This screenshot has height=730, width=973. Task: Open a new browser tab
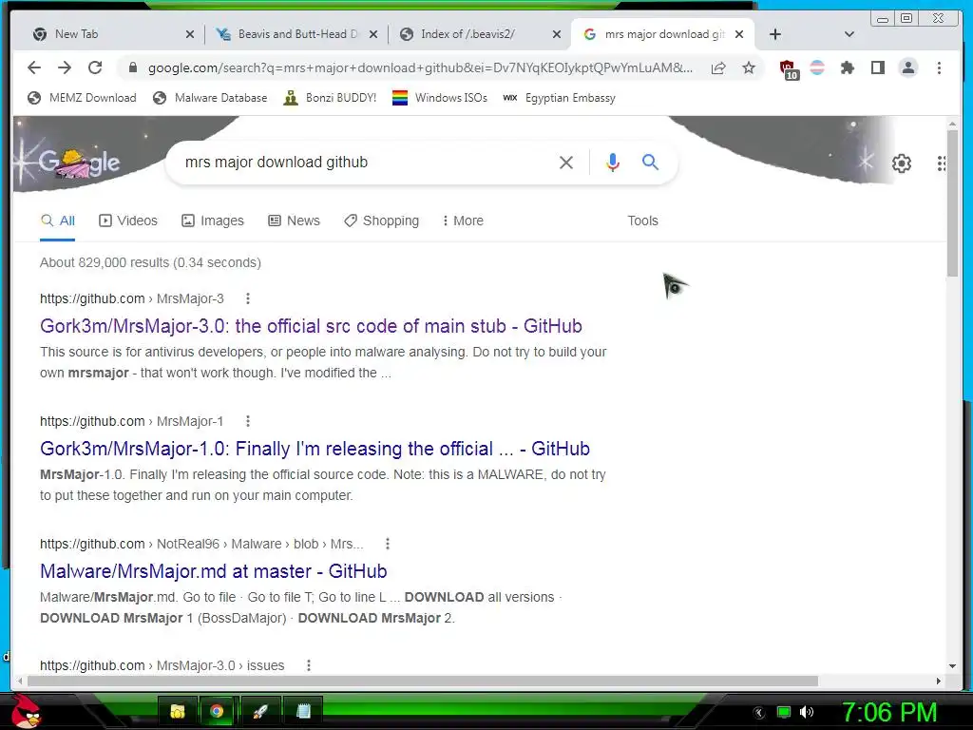tap(775, 34)
